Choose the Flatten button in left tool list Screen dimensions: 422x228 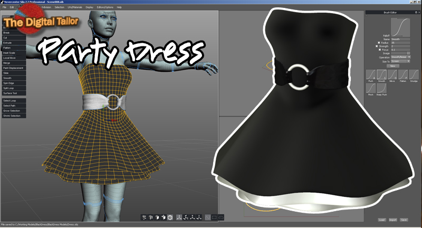pyautogui.click(x=14, y=47)
